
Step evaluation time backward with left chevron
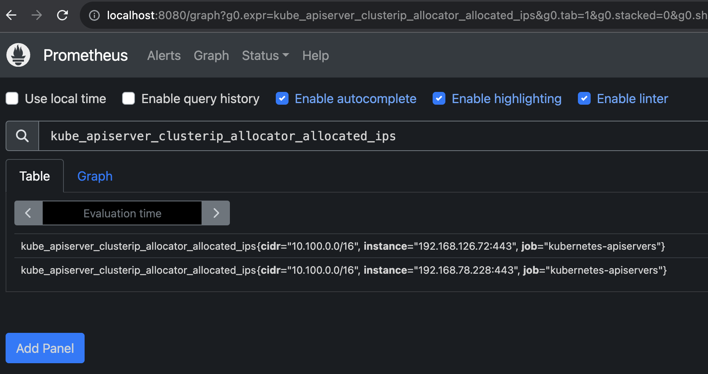click(x=28, y=213)
